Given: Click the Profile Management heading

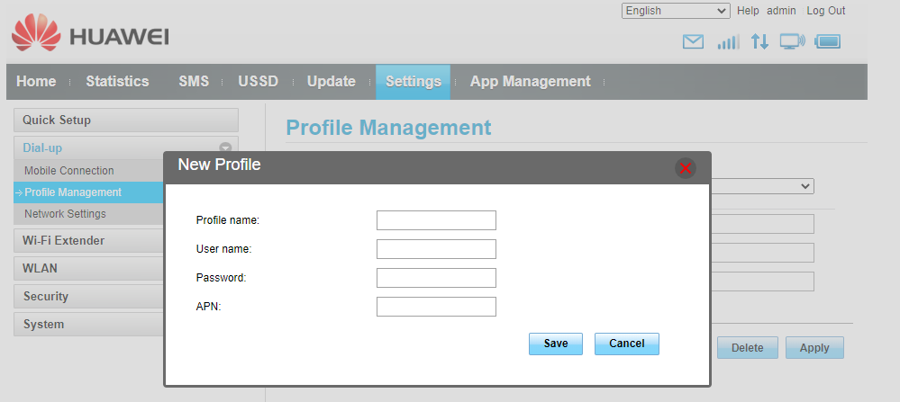Looking at the screenshot, I should tap(388, 128).
